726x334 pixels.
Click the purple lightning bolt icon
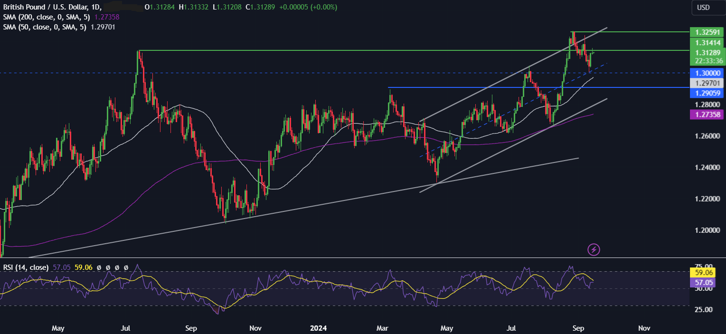(594, 249)
